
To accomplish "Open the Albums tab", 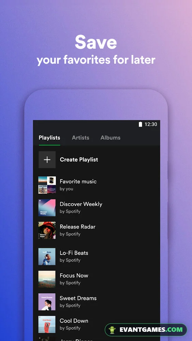I will pyautogui.click(x=110, y=138).
